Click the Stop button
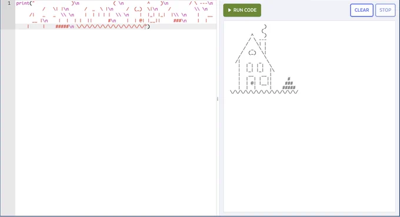400x217 pixels. point(385,10)
